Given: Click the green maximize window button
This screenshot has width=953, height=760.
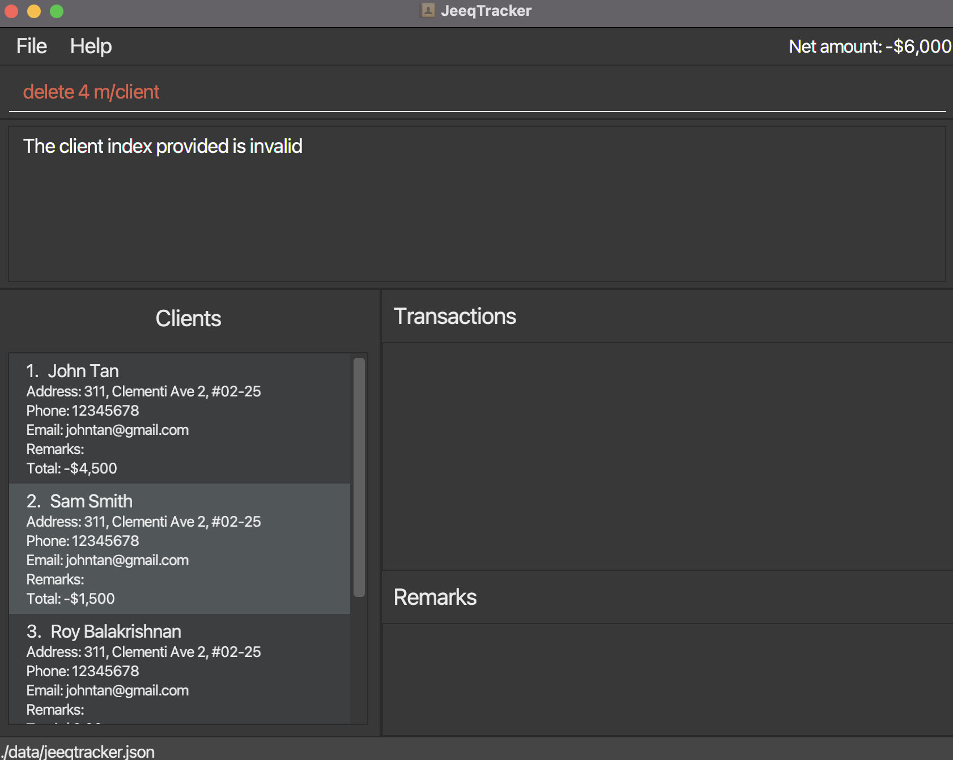Looking at the screenshot, I should 57,11.
